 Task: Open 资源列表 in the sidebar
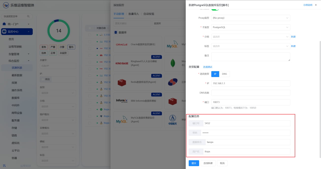tap(17, 68)
